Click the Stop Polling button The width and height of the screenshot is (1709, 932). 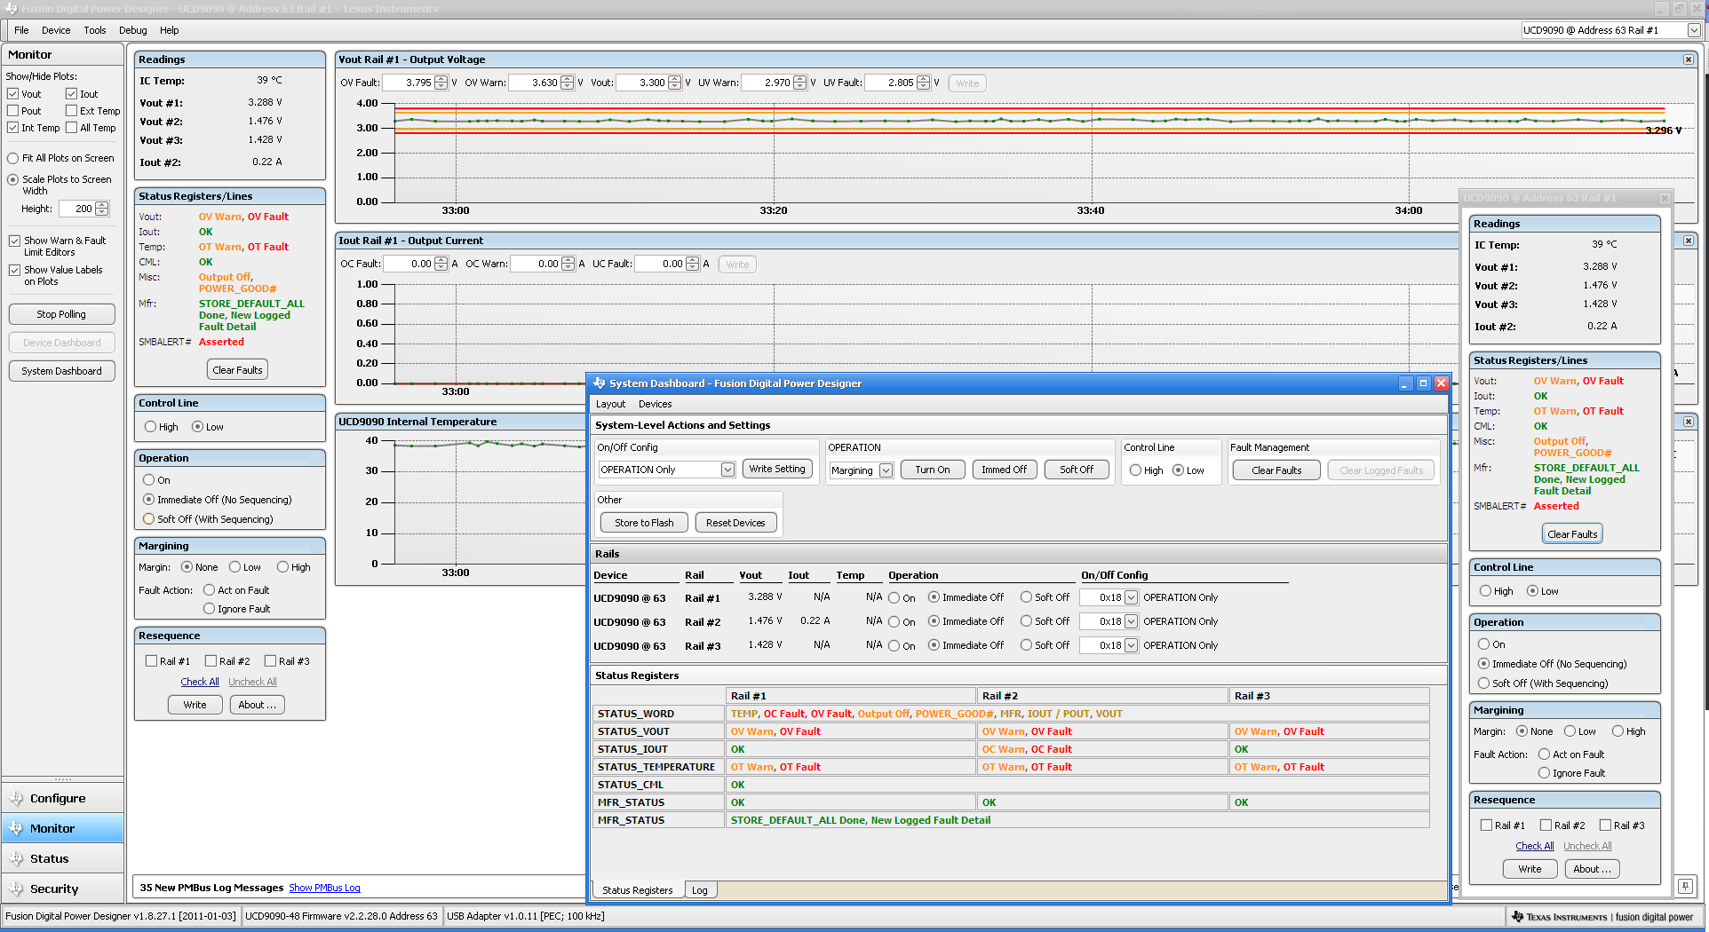click(x=61, y=313)
